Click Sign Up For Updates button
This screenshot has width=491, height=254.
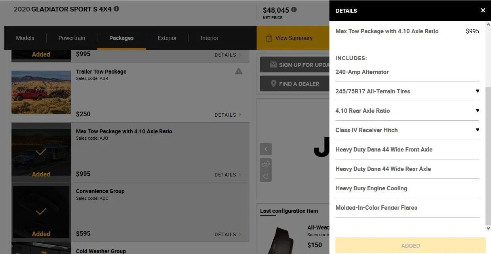click(295, 64)
